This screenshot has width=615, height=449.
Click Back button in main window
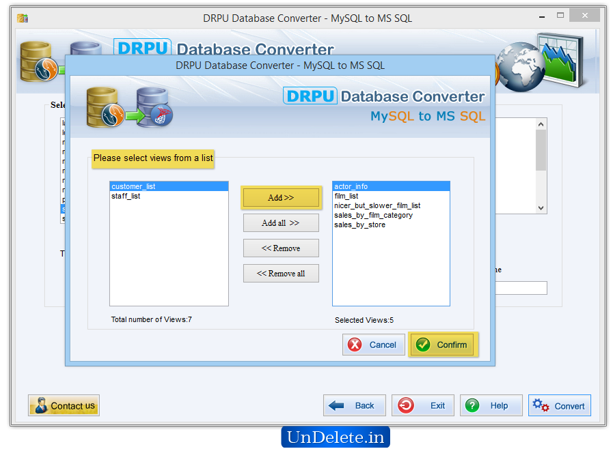click(x=355, y=405)
